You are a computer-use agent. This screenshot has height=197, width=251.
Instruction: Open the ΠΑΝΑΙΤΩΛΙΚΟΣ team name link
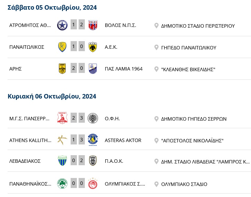[x=27, y=47]
